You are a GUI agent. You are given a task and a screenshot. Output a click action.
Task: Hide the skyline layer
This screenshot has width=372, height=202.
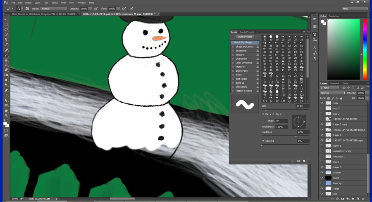pyautogui.click(x=322, y=172)
